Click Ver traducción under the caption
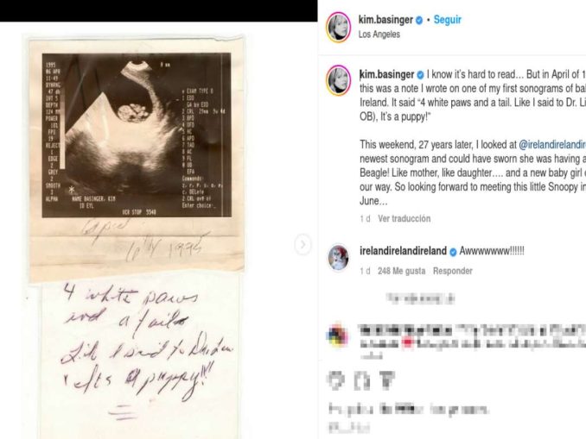Screen dimensions: 586x439 click(x=404, y=218)
